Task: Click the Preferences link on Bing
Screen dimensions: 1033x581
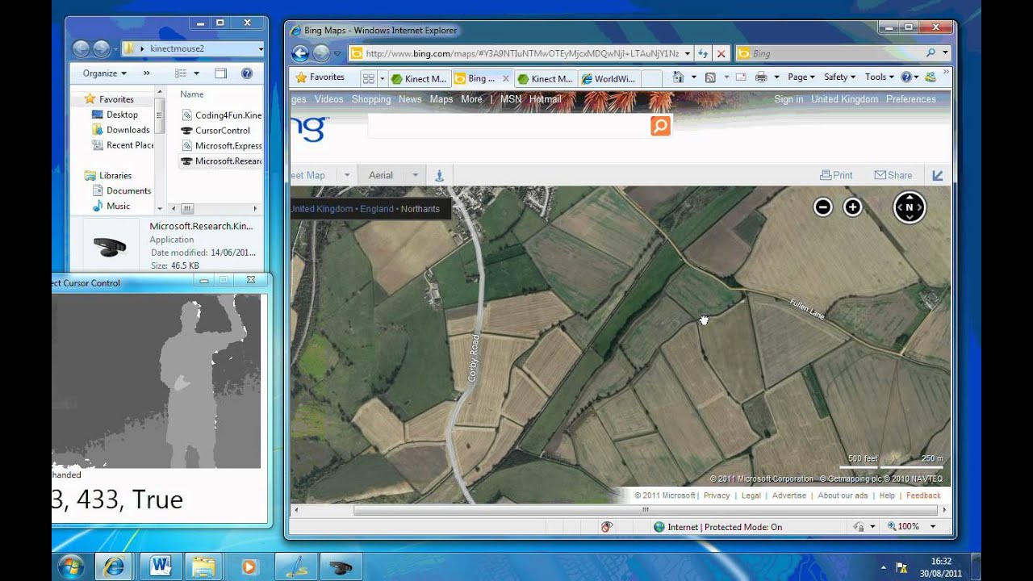Action: tap(911, 99)
